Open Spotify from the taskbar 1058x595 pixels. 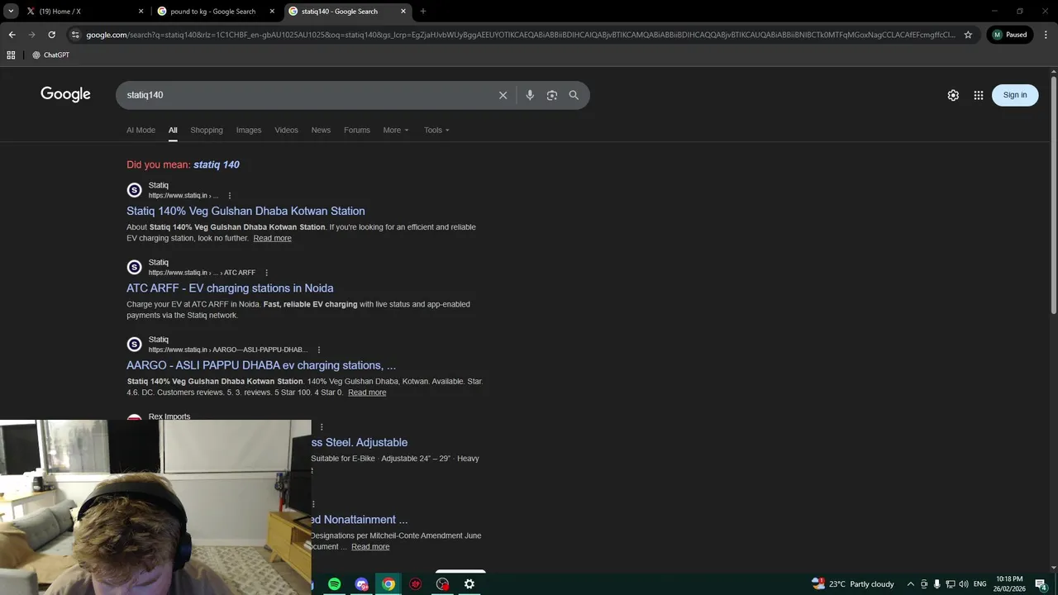point(334,584)
